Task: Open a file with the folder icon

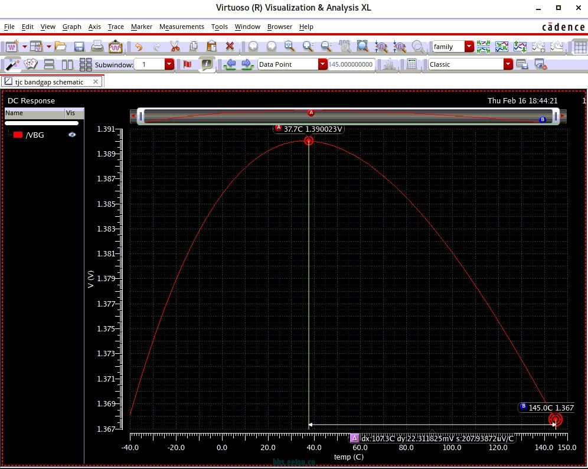Action: tap(60, 47)
